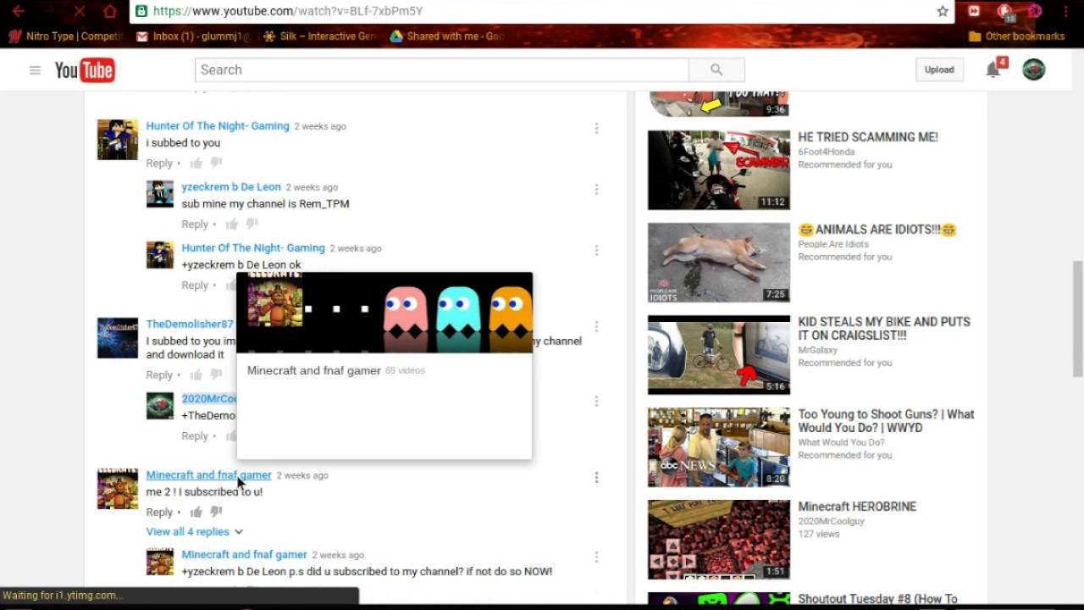This screenshot has height=610, width=1084.
Task: Open the People Are Idiots channel name
Action: point(833,244)
